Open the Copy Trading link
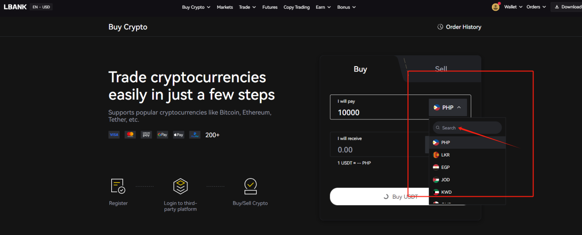The width and height of the screenshot is (582, 235). 297,7
